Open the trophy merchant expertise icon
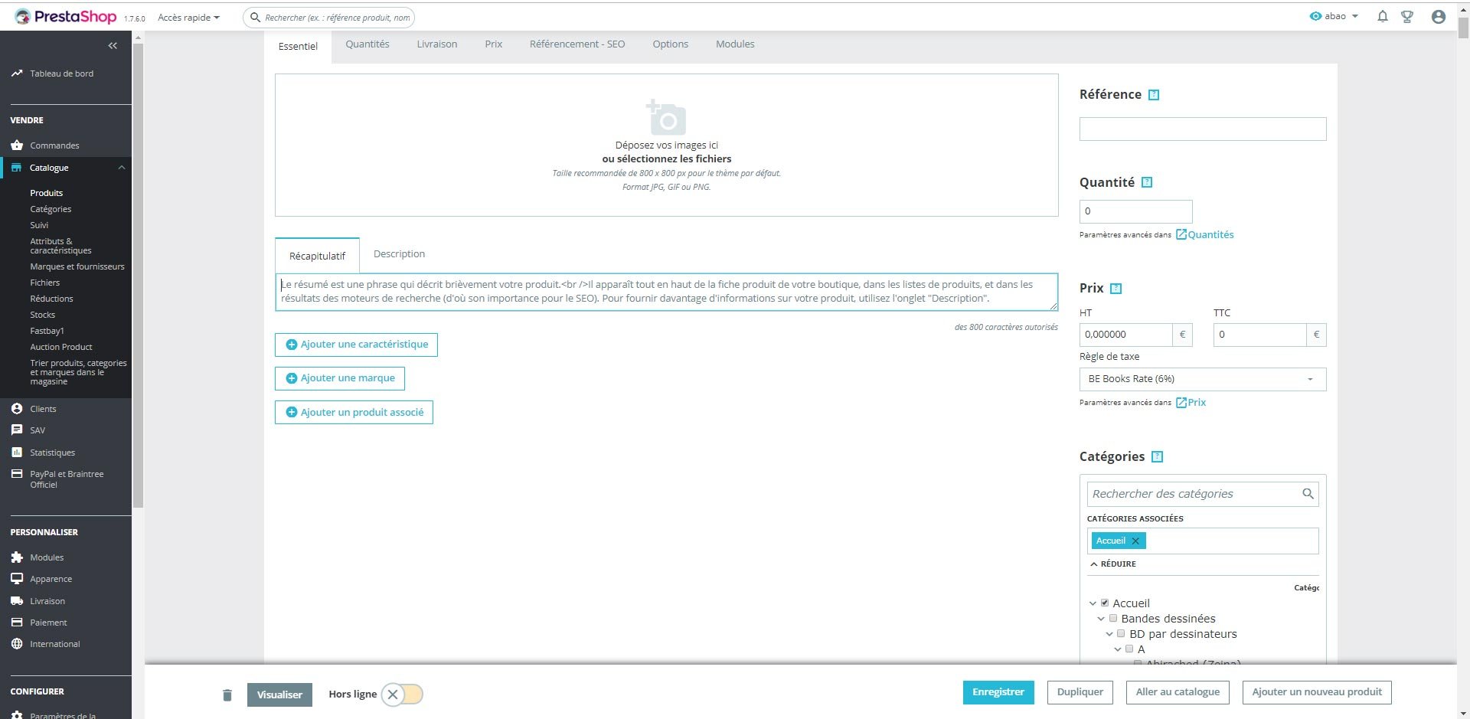Image resolution: width=1470 pixels, height=719 pixels. click(1406, 16)
